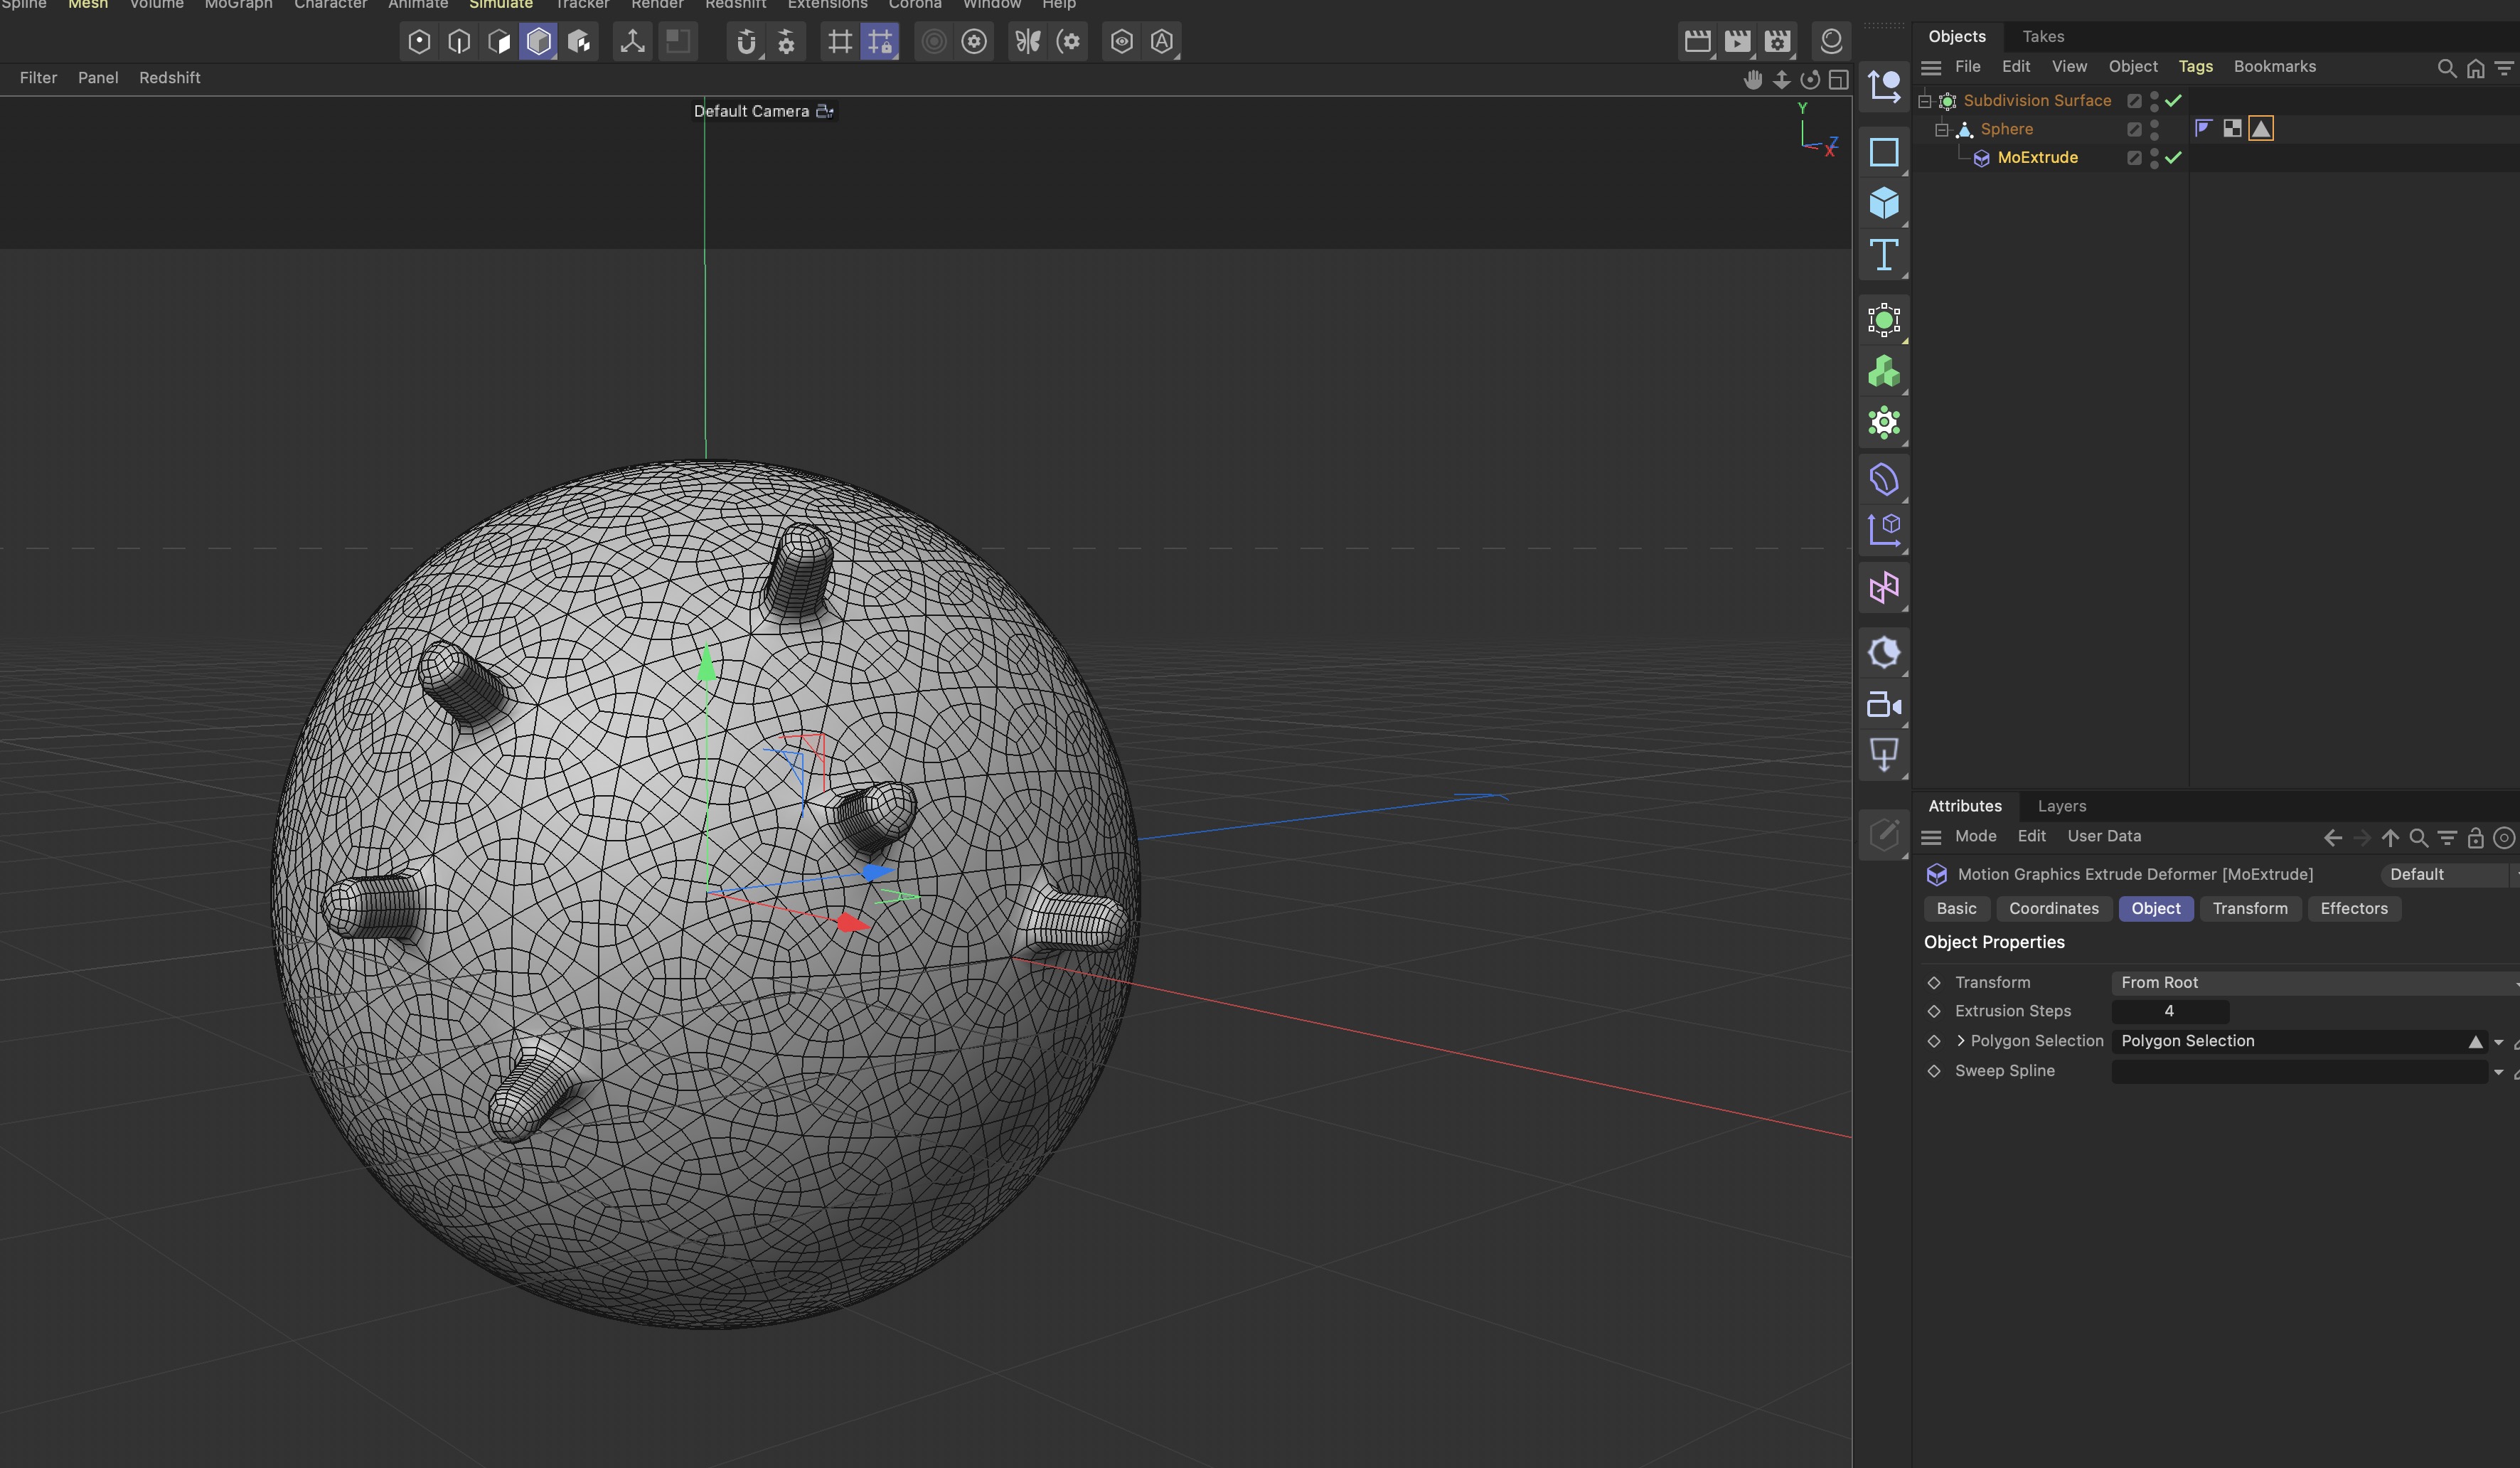Viewport: 2520px width, 1468px height.
Task: Click the Camera object icon in sidebar
Action: 1884,706
